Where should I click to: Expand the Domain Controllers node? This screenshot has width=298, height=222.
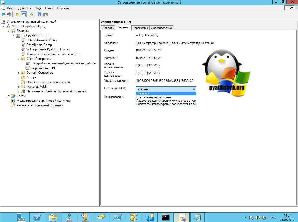(19, 73)
